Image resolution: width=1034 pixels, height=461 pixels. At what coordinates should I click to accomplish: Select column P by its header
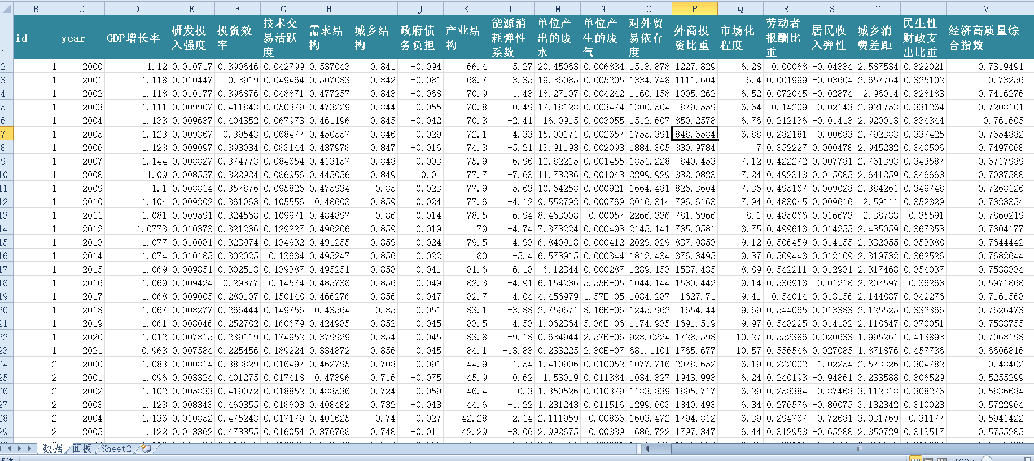[695, 8]
